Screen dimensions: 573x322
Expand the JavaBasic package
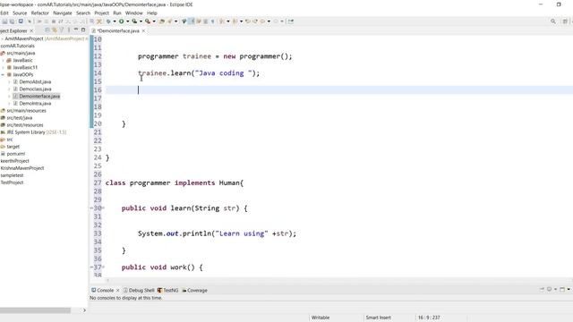tap(4, 60)
